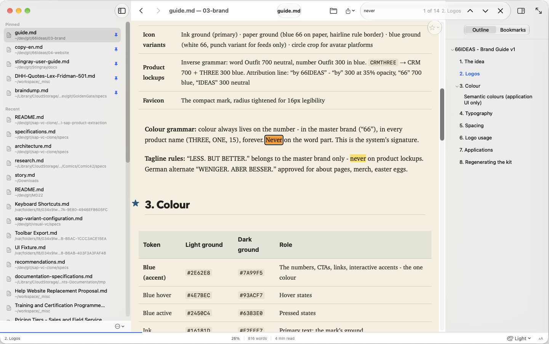Switch to the Outline tab
The width and height of the screenshot is (549, 344).
click(x=480, y=30)
